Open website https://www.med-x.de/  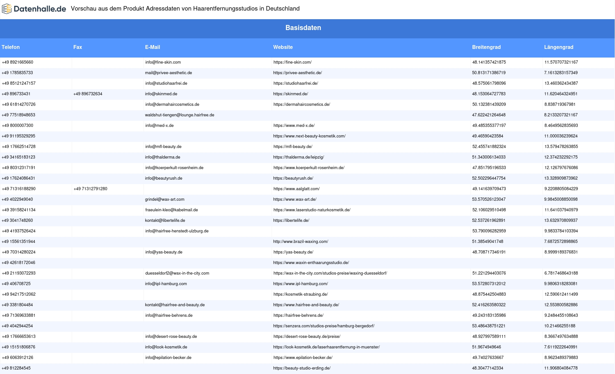pyautogui.click(x=294, y=126)
